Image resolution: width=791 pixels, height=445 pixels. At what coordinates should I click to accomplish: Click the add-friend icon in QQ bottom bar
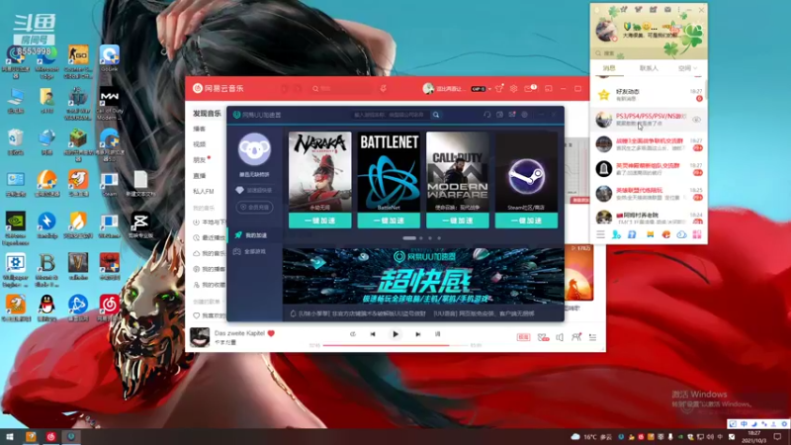(616, 234)
